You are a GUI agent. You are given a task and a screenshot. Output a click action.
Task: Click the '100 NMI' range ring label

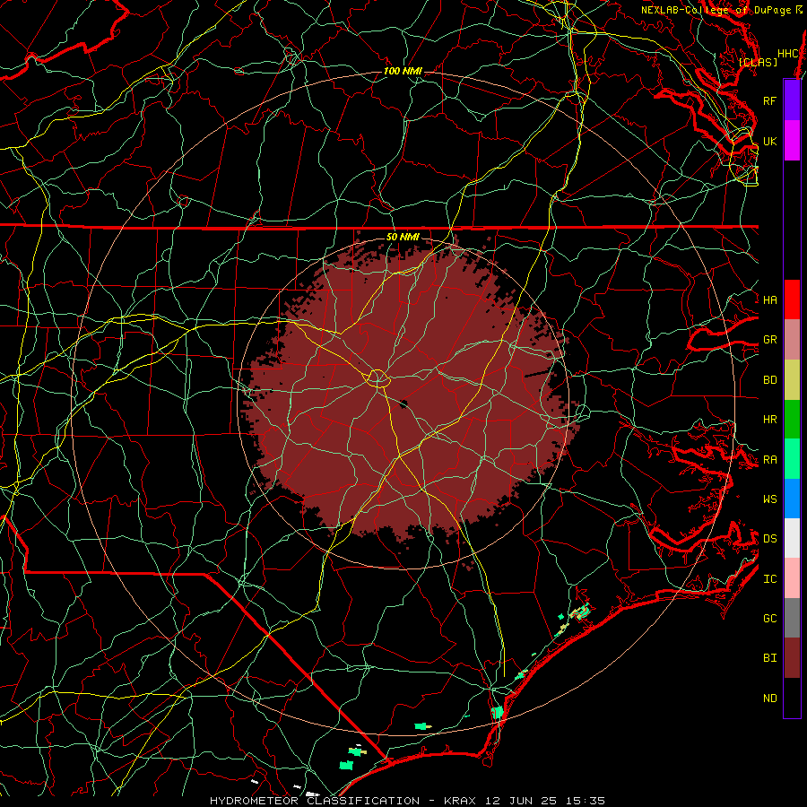tap(403, 71)
